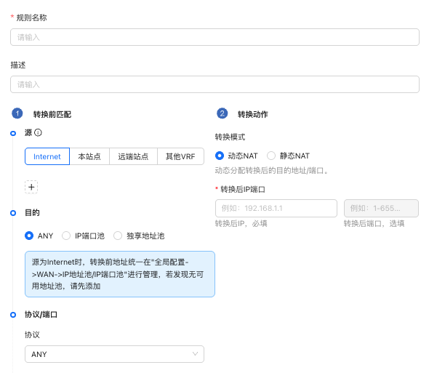Switch source to the 本站点 tab
This screenshot has height=373, width=429.
tap(89, 156)
